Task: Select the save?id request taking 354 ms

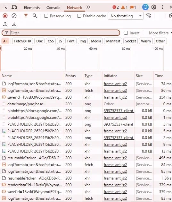Action: [x=86, y=97]
